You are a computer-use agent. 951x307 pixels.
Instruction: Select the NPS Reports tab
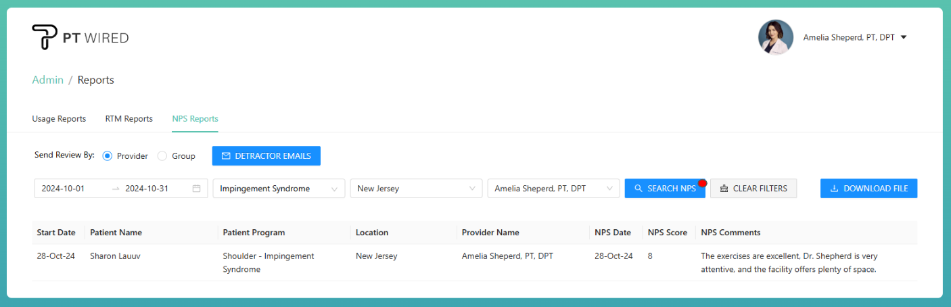[195, 119]
